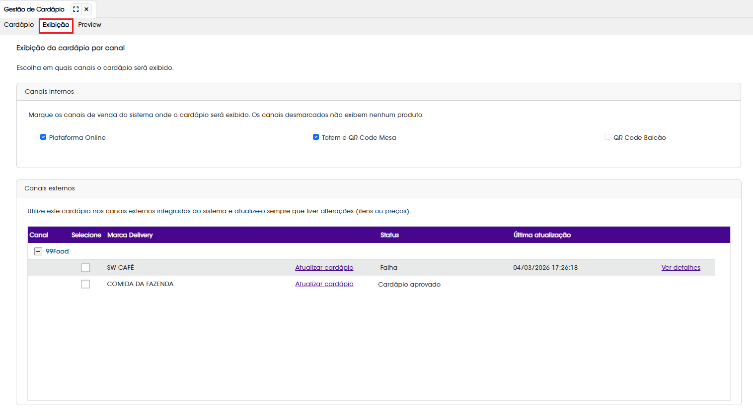Click the Canais internos panel header
Screen dimensions: 753x417
pos(378,92)
